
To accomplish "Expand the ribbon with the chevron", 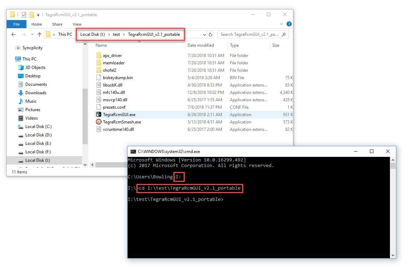I will click(281, 24).
